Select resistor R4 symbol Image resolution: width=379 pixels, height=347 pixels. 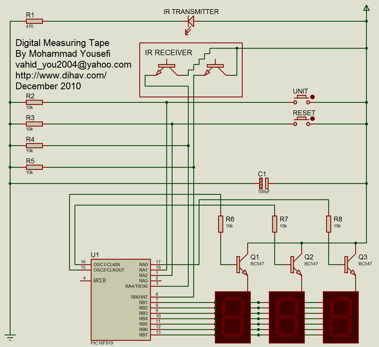pyautogui.click(x=34, y=146)
